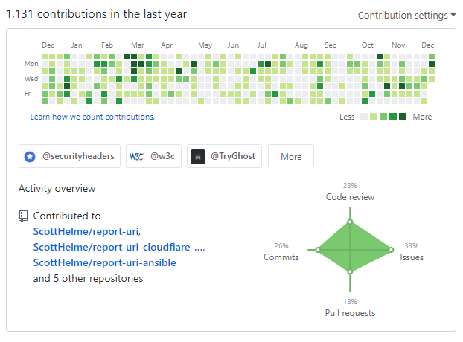
Task: Click the Issues point on activity chart
Action: [391, 250]
